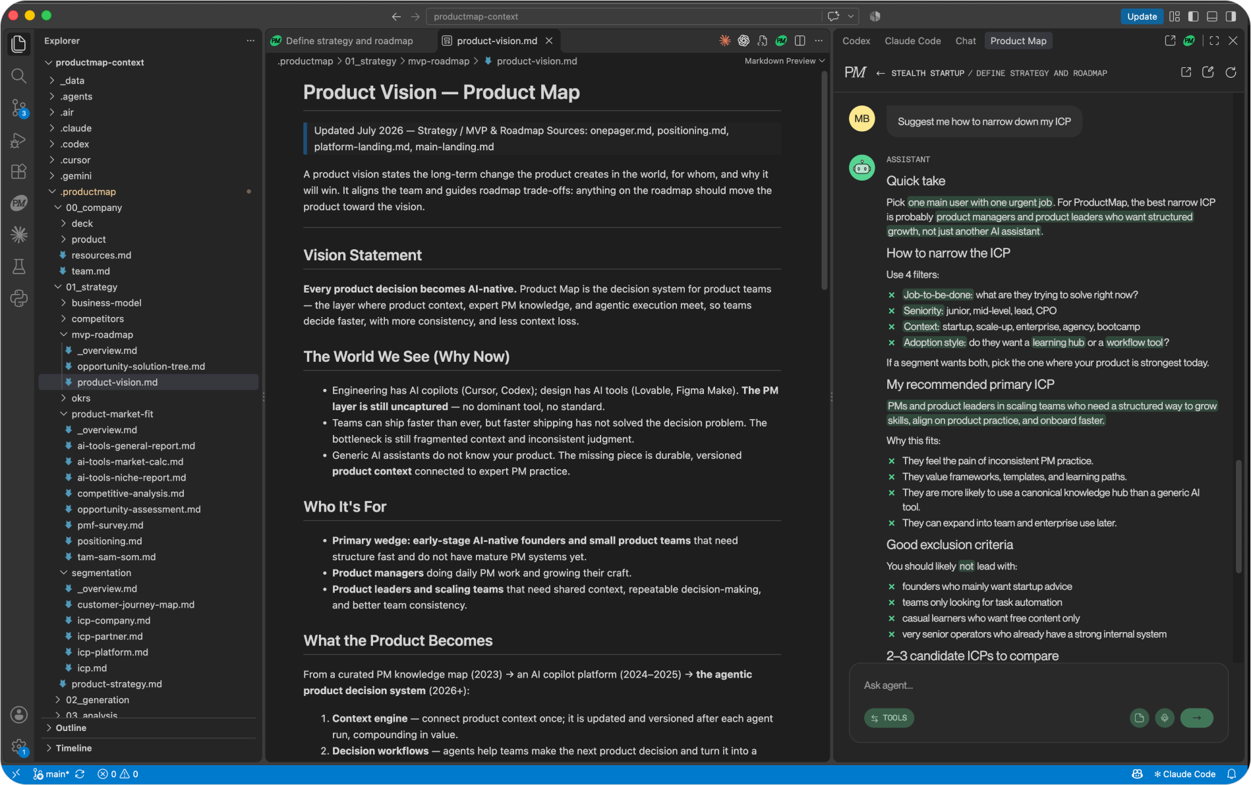1251x785 pixels.
Task: Toggle the bottom panel visibility
Action: pyautogui.click(x=1211, y=16)
